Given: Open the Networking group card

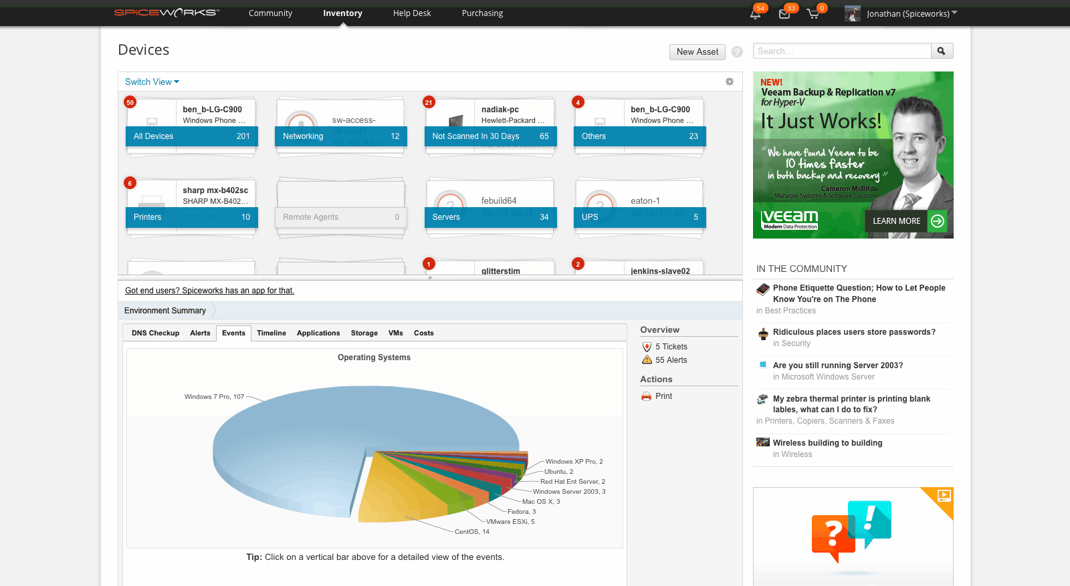Looking at the screenshot, I should [341, 136].
